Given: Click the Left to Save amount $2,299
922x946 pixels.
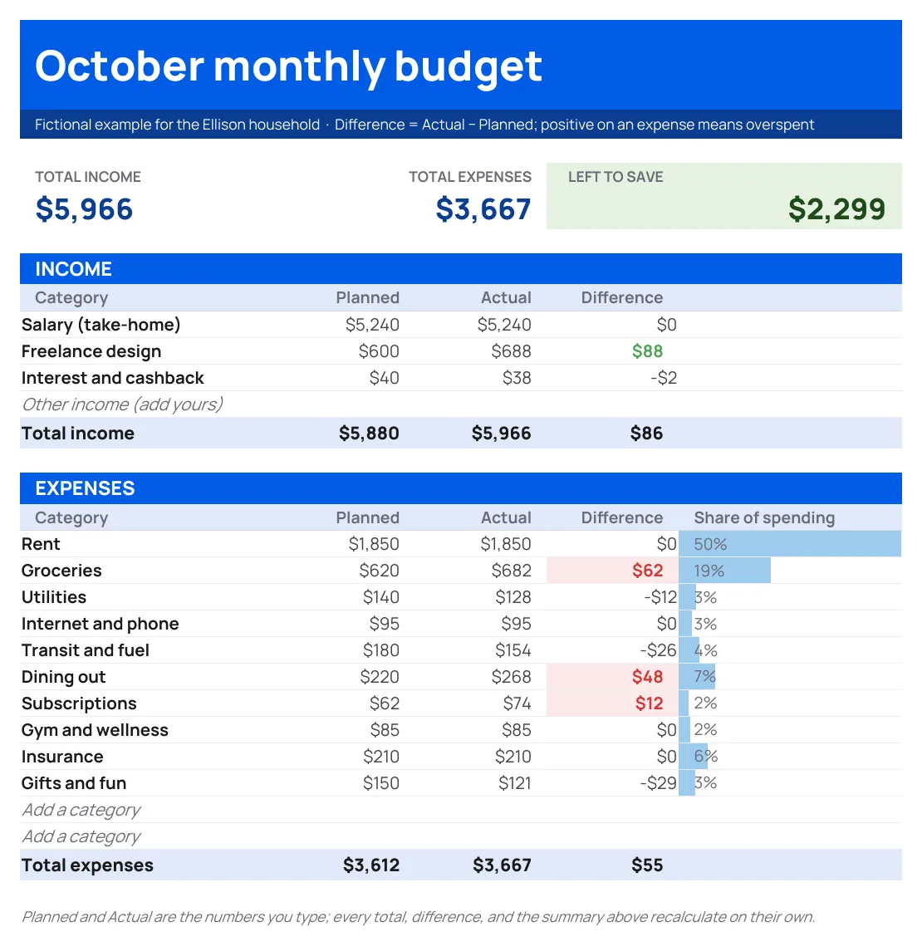Looking at the screenshot, I should (x=837, y=209).
